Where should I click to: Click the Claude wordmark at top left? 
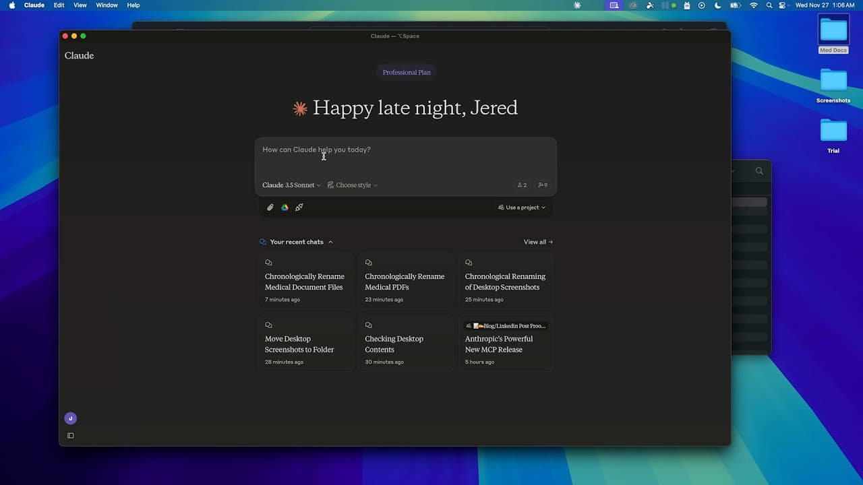(x=79, y=56)
